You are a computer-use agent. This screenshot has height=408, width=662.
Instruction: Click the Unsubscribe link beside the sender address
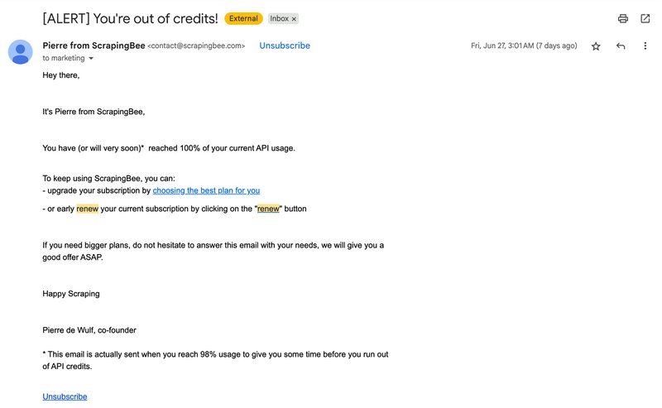285,46
